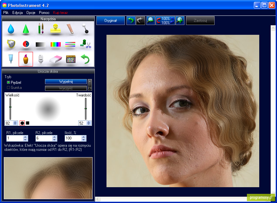The image size is (277, 203).
Task: Increase R1 piksele with up arrow
Action: coord(25,137)
